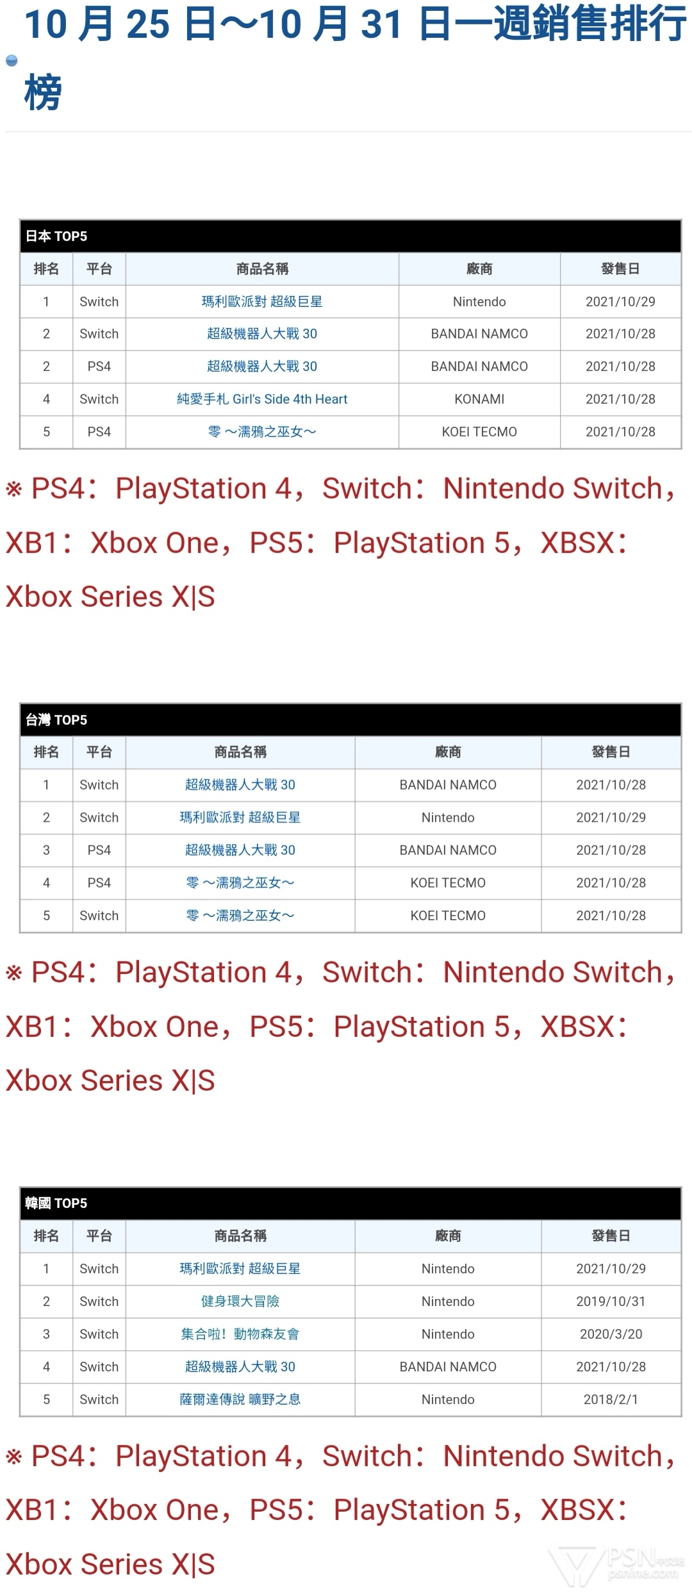Screen dimensions: 692x1595
Task: Open the 集合啦！動物森友會 game link
Action: pos(240,1334)
